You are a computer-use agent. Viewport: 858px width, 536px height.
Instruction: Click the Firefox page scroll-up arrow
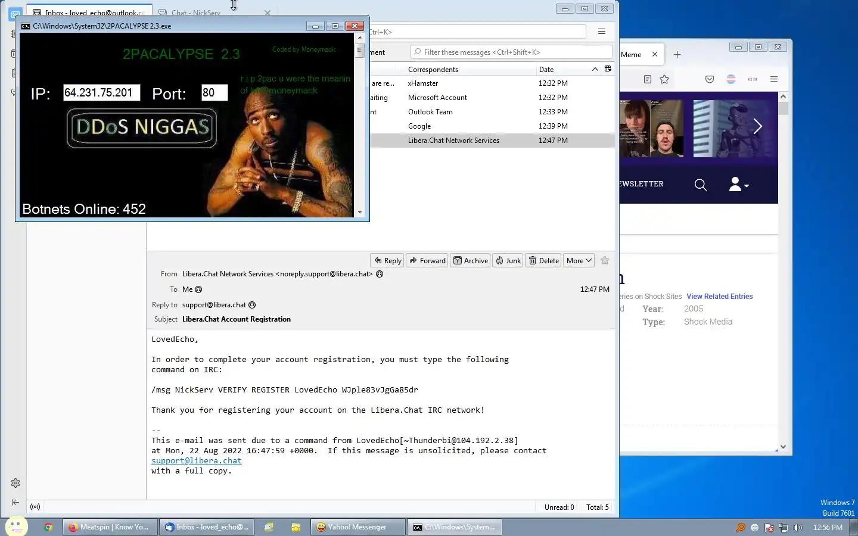[x=783, y=96]
